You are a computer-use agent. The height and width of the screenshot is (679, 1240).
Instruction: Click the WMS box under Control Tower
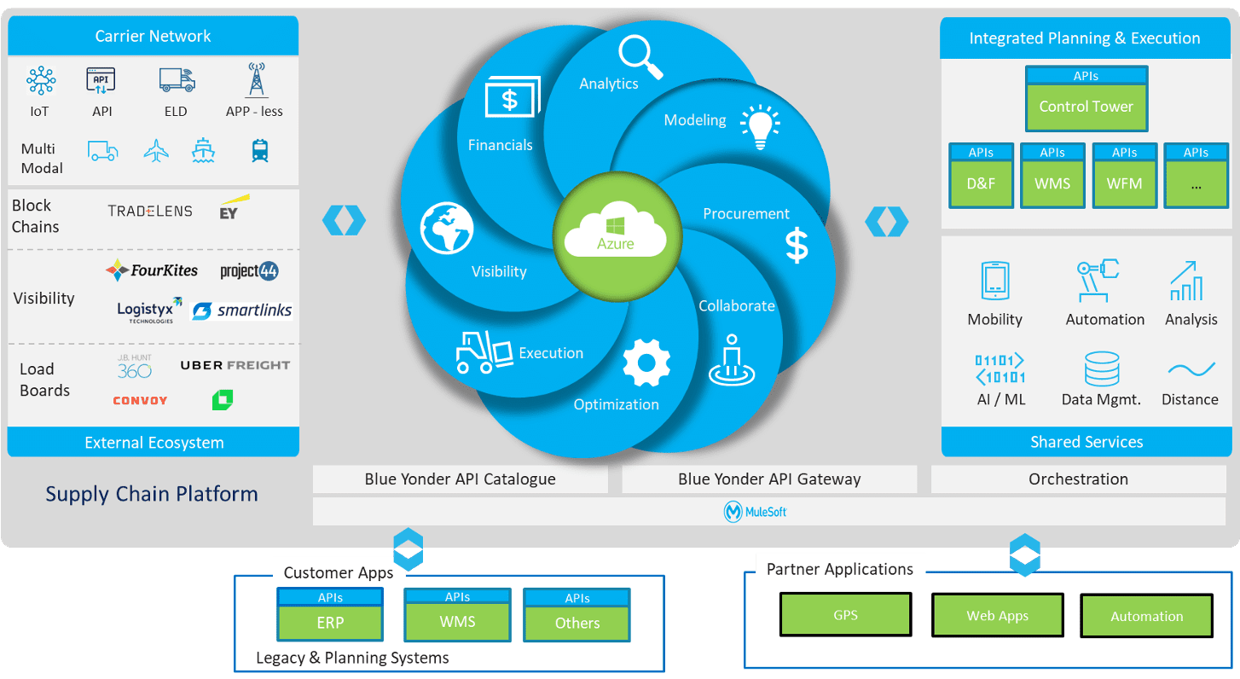[x=1052, y=176]
